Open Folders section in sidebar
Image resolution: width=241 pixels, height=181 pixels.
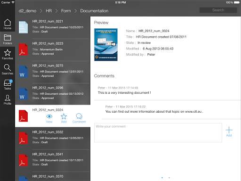8,39
